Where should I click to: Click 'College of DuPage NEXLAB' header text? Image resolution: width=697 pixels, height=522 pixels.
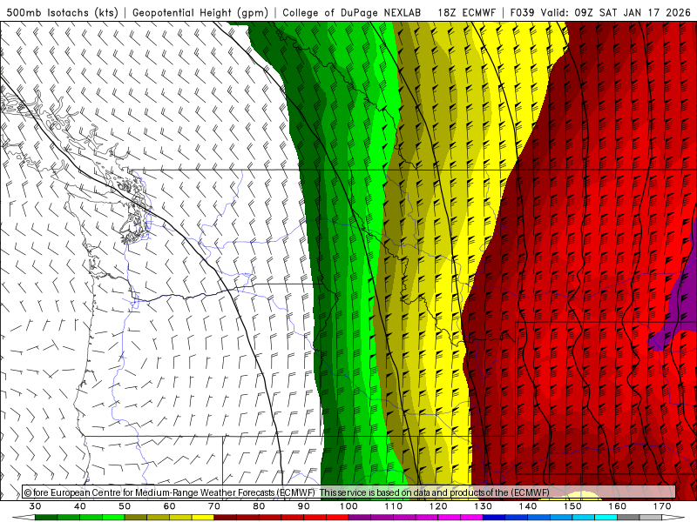(352, 12)
